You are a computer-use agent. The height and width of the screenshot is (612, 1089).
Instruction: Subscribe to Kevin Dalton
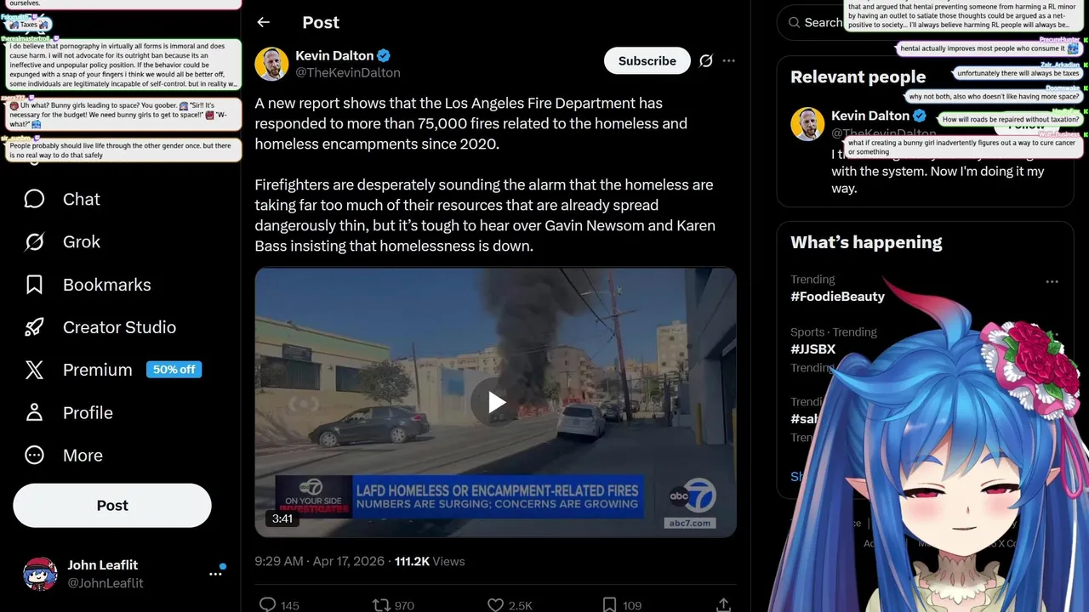tap(647, 61)
